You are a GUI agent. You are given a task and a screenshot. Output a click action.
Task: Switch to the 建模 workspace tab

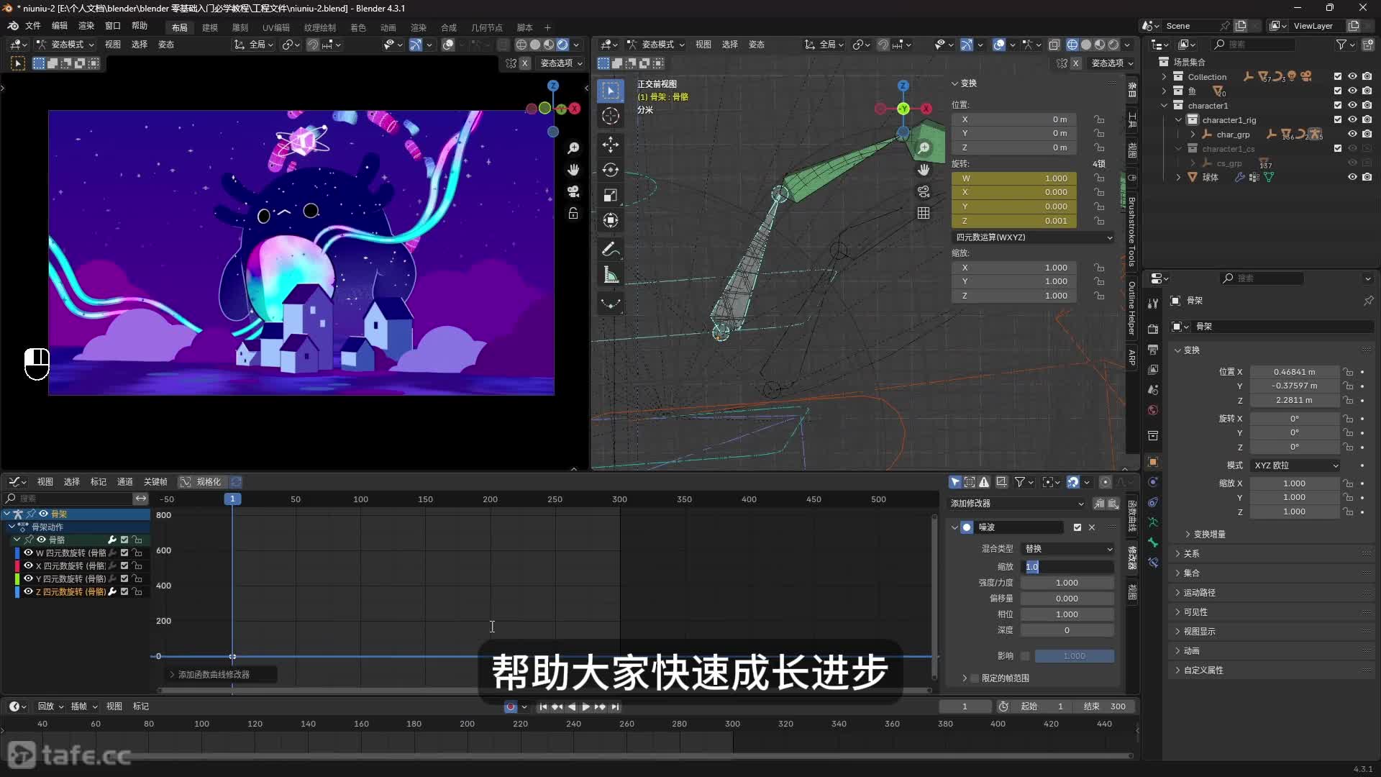tap(210, 27)
